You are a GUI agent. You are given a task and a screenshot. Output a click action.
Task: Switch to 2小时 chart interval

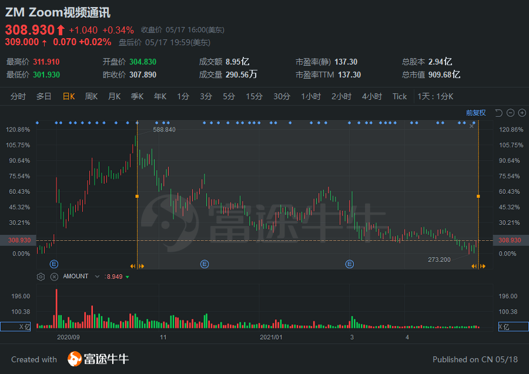[x=341, y=97]
